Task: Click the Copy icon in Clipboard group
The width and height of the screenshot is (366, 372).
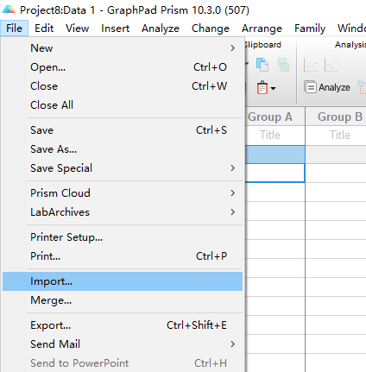Action: click(x=262, y=65)
